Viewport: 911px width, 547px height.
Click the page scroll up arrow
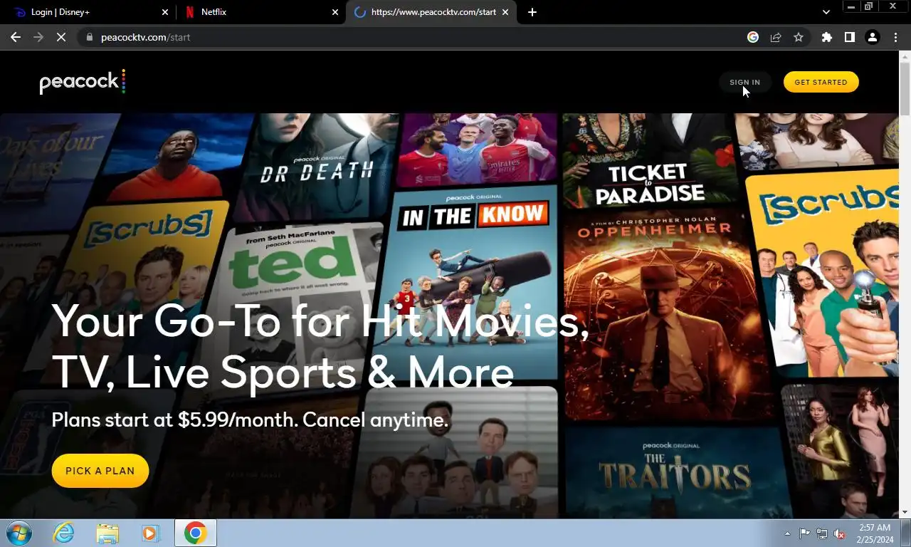pos(905,58)
